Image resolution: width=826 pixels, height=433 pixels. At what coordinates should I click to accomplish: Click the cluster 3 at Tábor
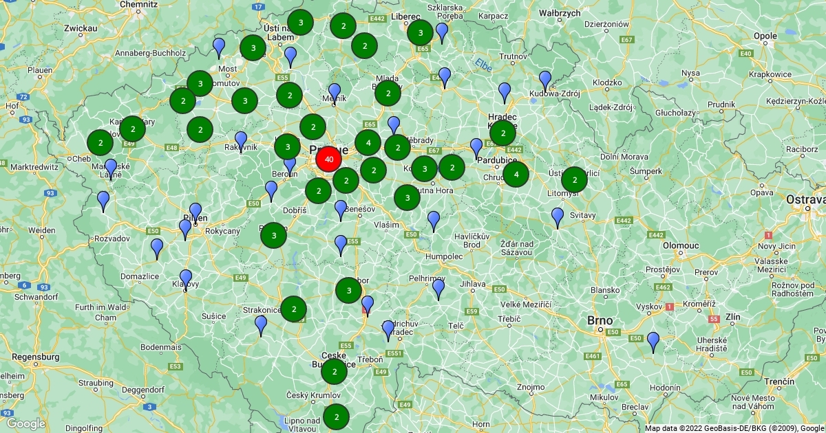(x=348, y=290)
